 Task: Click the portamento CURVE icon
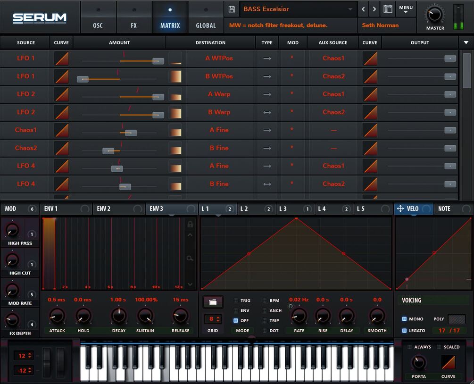point(449,362)
